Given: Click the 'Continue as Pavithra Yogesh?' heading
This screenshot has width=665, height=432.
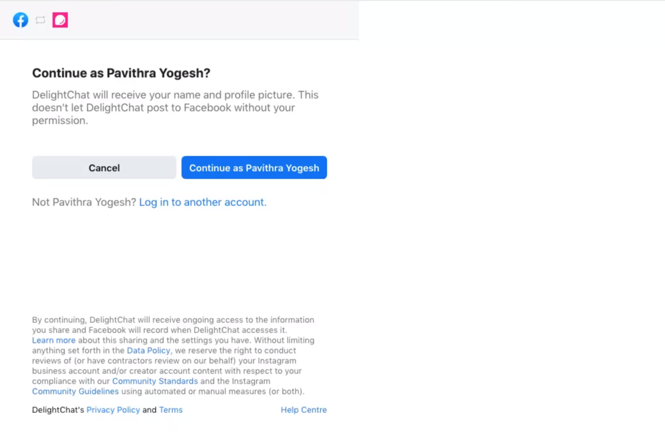Looking at the screenshot, I should point(121,73).
